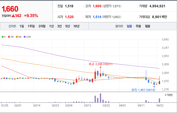Click the green 5-day average legend swatch
This screenshot has width=177, height=113.
[x=3, y=37]
